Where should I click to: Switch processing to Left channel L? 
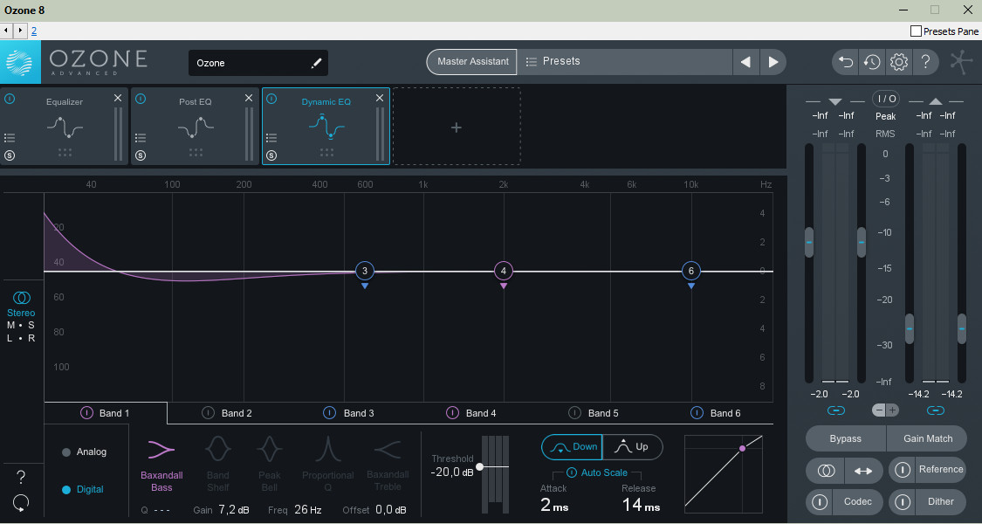(x=10, y=339)
